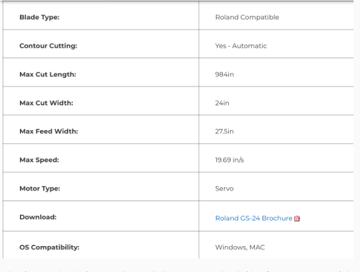Image resolution: width=360 pixels, height=272 pixels.
Task: Select the 'Yes - Automatic' value
Action: 241,46
